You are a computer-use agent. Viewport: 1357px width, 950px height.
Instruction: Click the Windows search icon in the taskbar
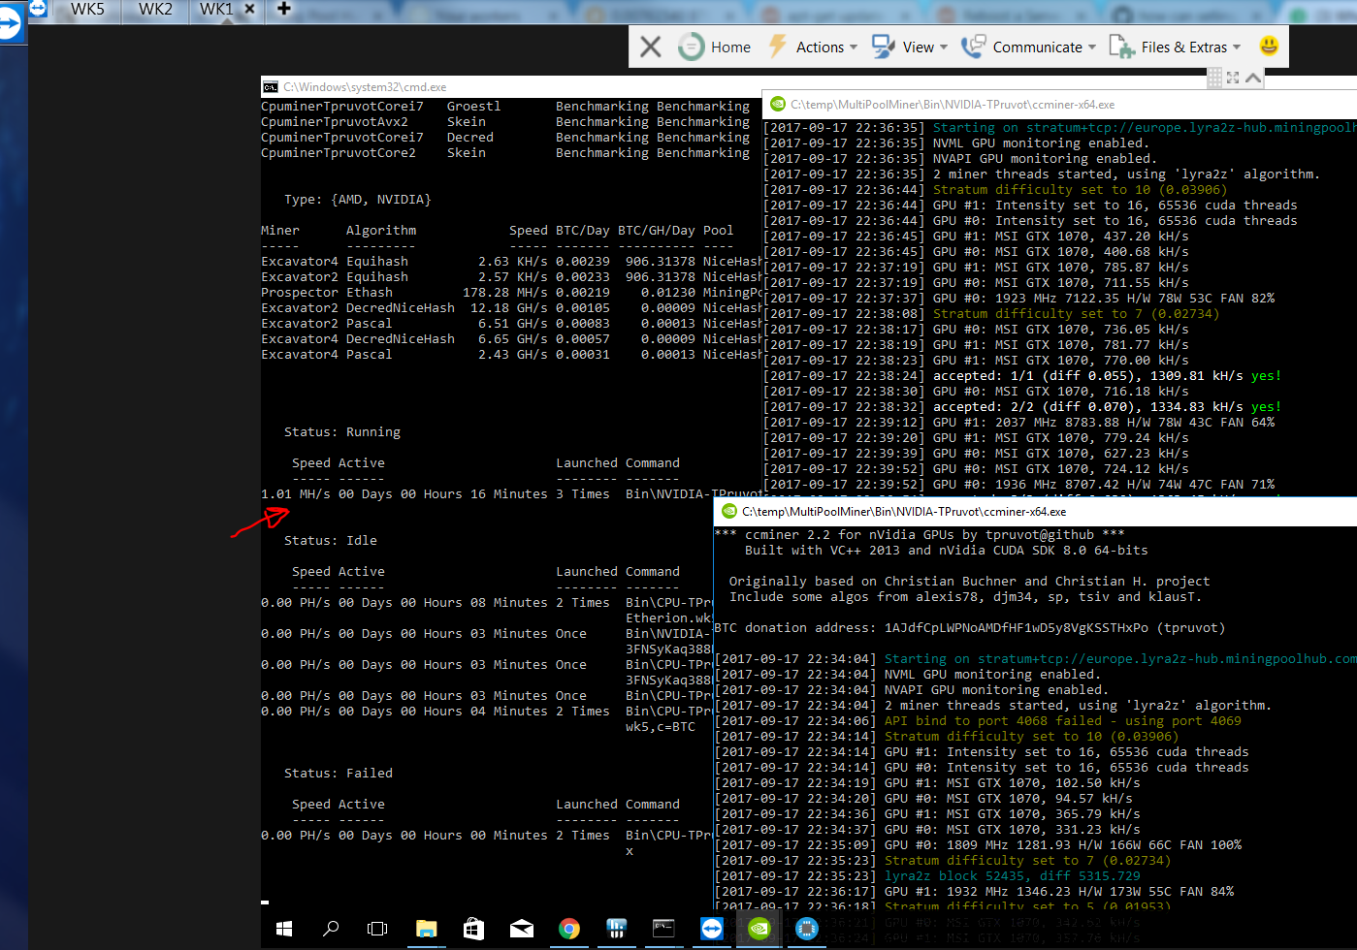pos(331,929)
